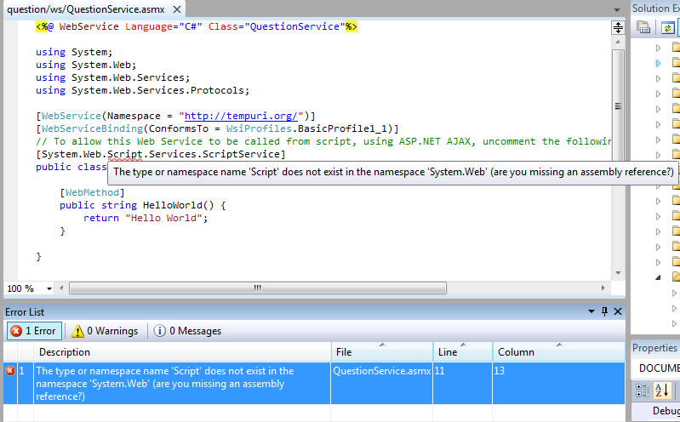Click the green Refresh icon in Solution Explorer
This screenshot has height=422, width=680.
point(667,28)
